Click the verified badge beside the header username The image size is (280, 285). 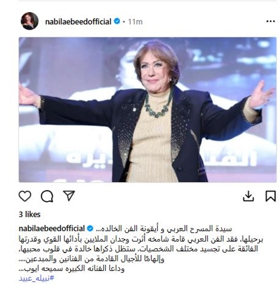click(117, 22)
